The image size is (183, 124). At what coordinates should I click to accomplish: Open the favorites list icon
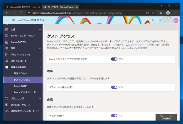[161, 13]
